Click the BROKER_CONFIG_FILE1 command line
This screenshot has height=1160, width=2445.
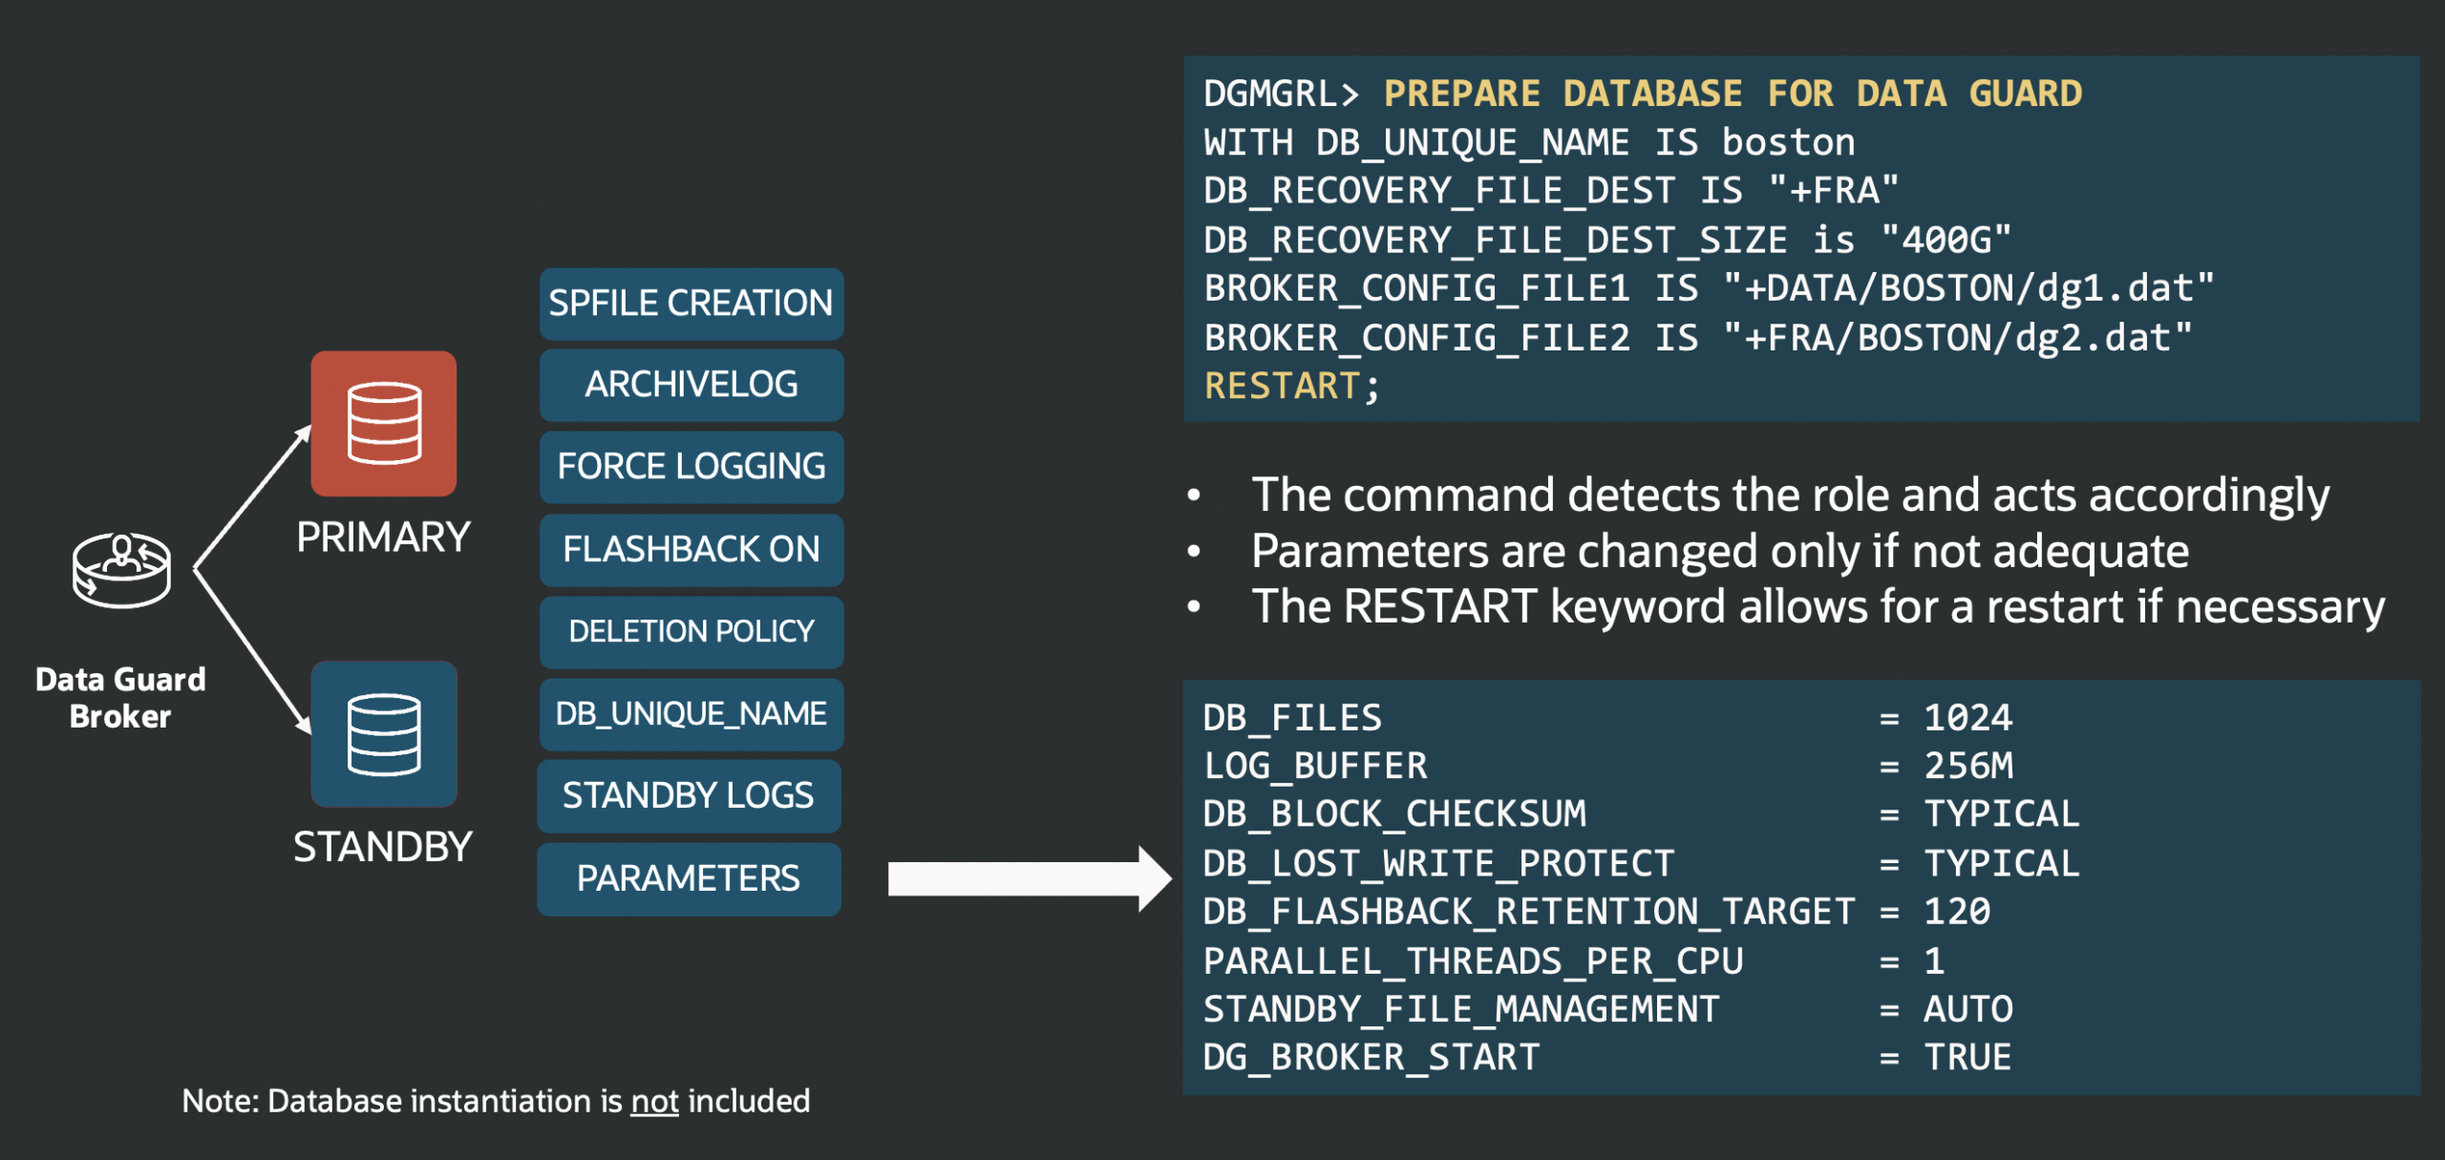click(x=1708, y=288)
